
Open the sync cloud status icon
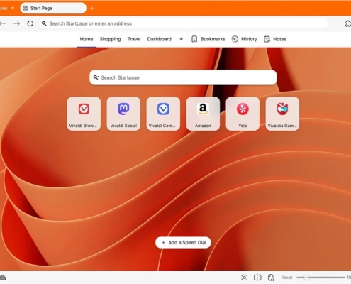[x=3, y=278]
